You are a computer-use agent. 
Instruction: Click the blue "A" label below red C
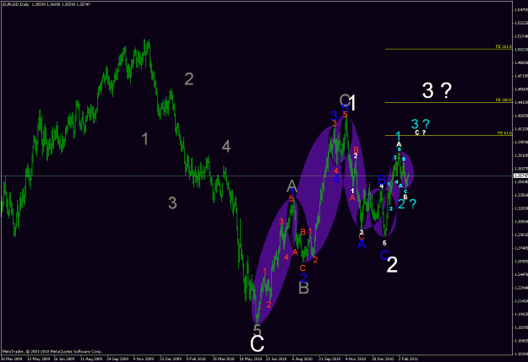(362, 244)
